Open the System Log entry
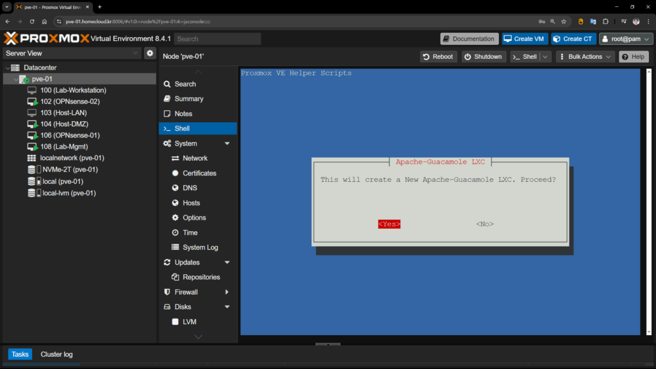656x369 pixels. 200,247
